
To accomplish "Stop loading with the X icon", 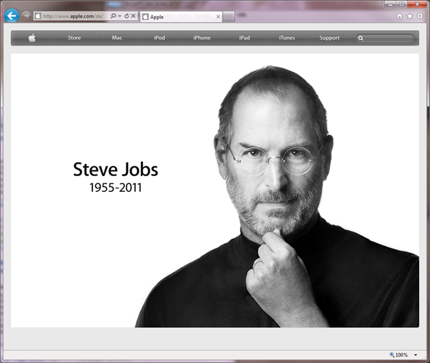I will (x=134, y=16).
